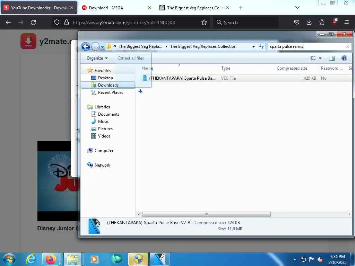Click the Explorer address bar refresh icon
The width and height of the screenshot is (355, 266).
pyautogui.click(x=261, y=47)
